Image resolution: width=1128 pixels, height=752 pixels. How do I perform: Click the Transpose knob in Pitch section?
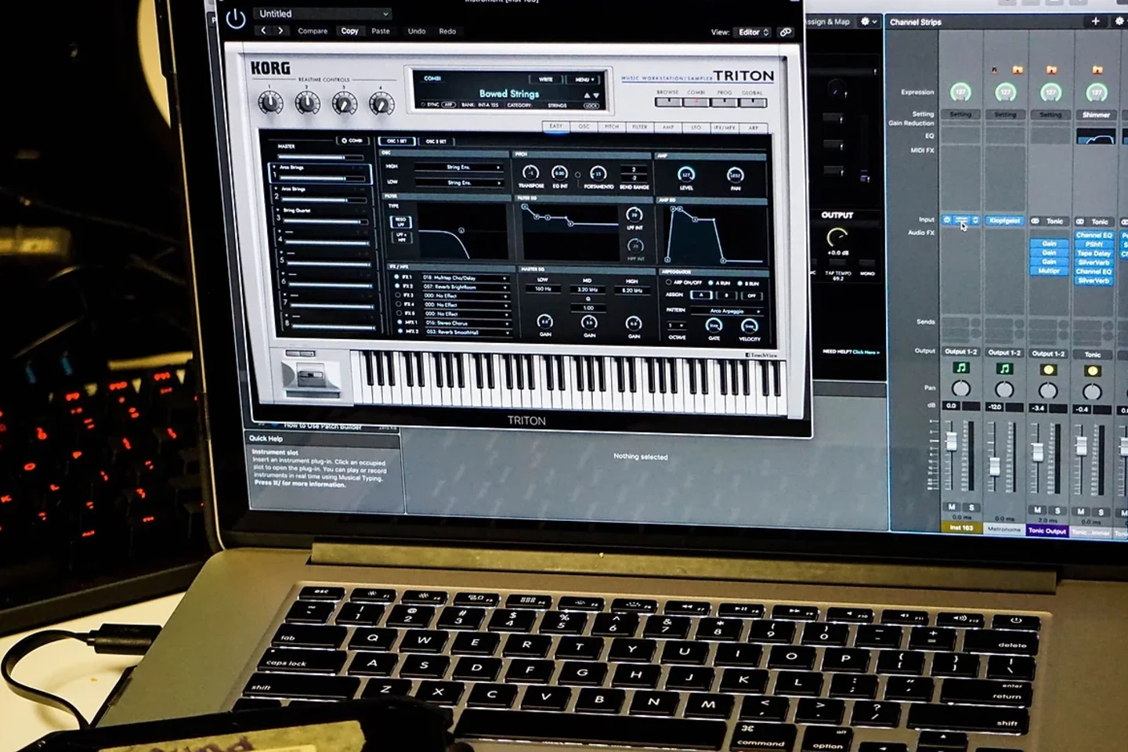tap(530, 173)
